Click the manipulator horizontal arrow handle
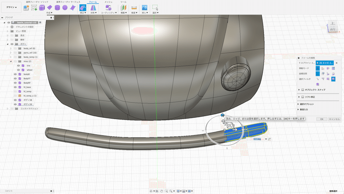This screenshot has width=344, height=194. click(x=235, y=129)
